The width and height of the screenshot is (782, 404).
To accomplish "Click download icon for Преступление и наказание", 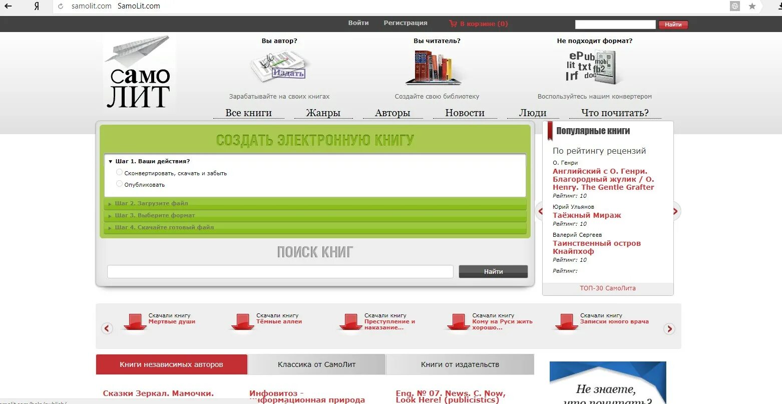I will tap(350, 322).
